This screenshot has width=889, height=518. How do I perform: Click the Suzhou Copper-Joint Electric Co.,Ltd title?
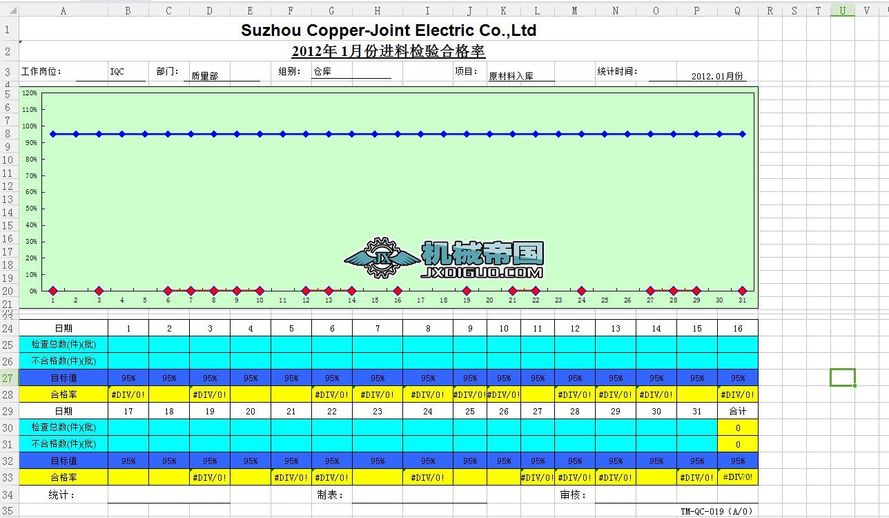[389, 30]
